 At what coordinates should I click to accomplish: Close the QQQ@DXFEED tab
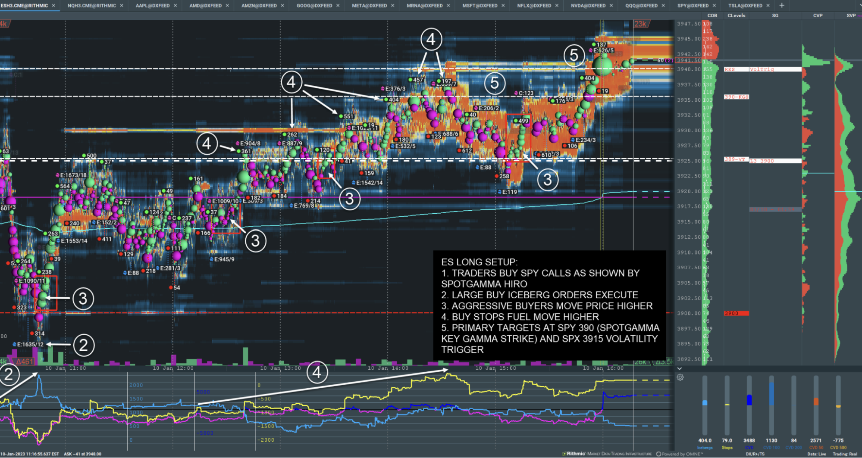[x=663, y=6]
